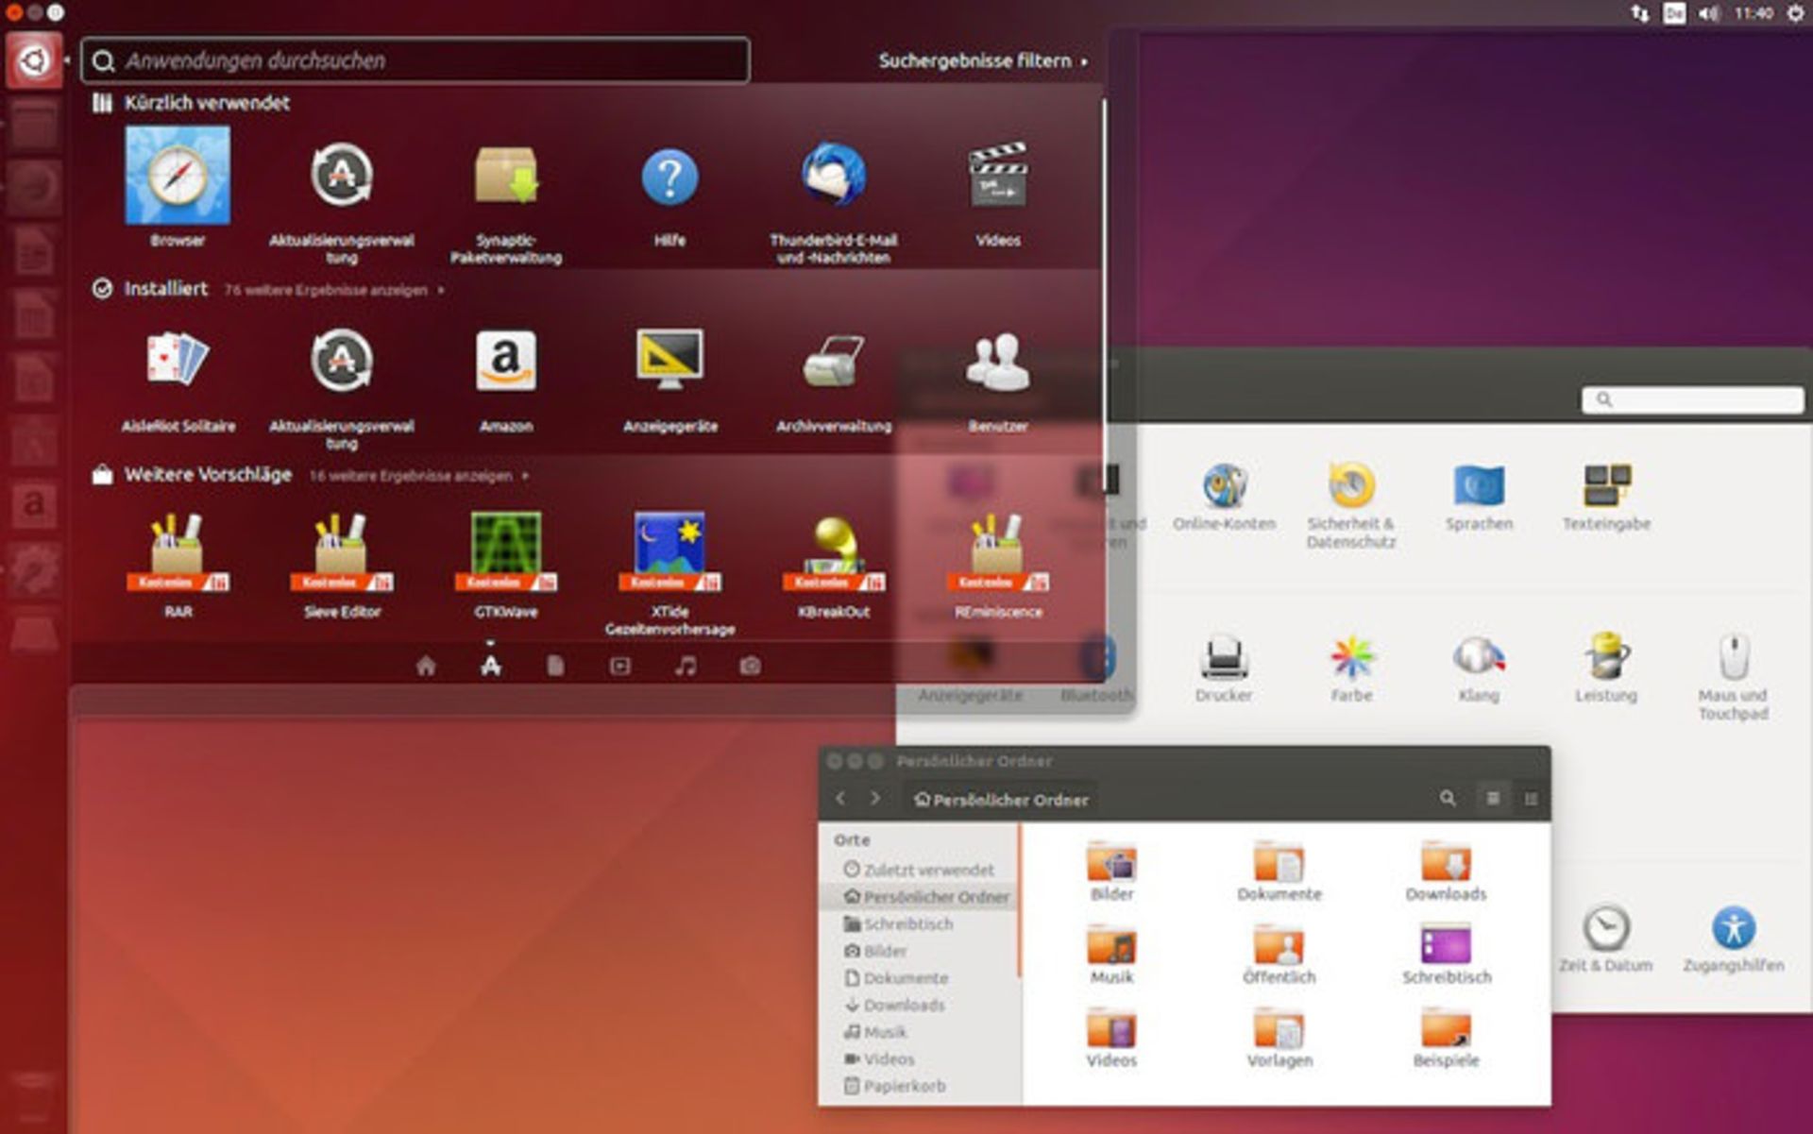
Task: Switch to the Music lens in Dash
Action: click(x=686, y=666)
